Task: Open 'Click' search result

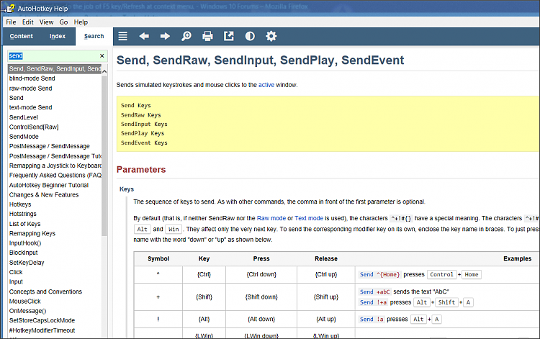Action: pos(16,272)
